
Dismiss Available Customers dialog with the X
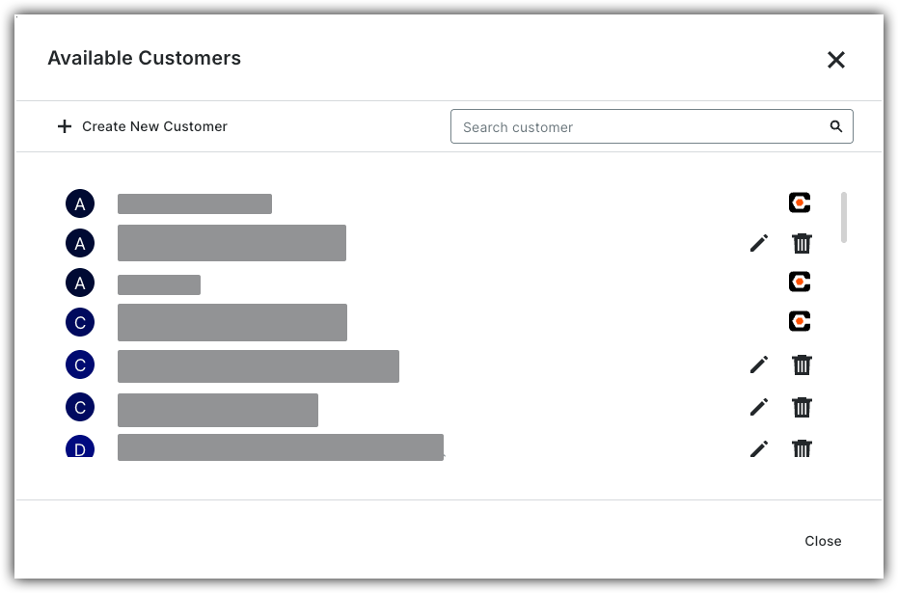(x=836, y=60)
